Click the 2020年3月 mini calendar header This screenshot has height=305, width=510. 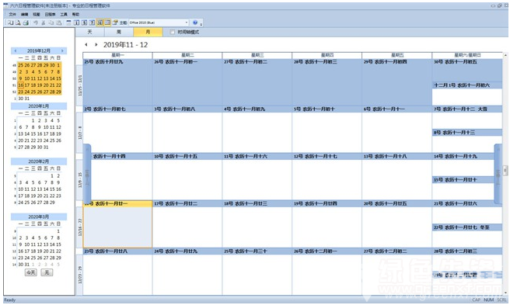(x=39, y=217)
